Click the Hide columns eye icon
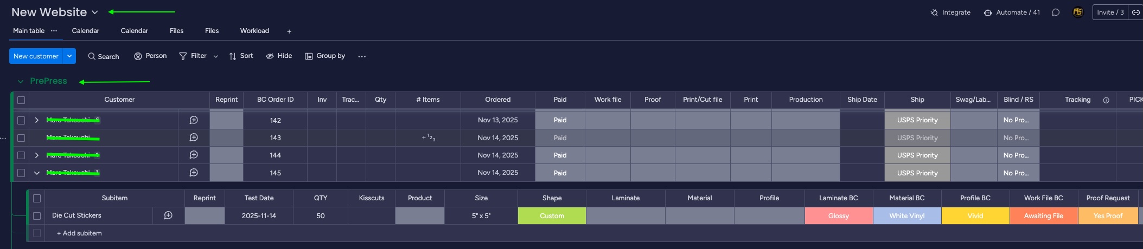The image size is (1143, 249). 270,56
